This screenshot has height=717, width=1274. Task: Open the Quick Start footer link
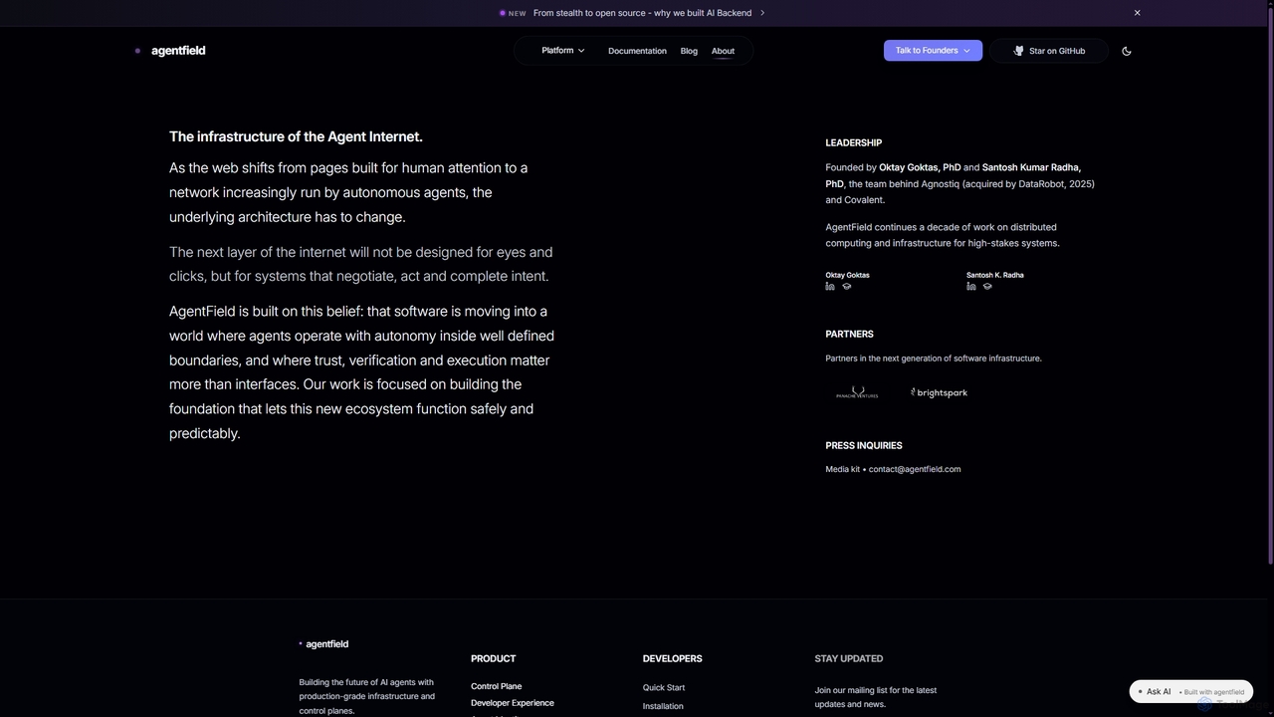tap(664, 687)
